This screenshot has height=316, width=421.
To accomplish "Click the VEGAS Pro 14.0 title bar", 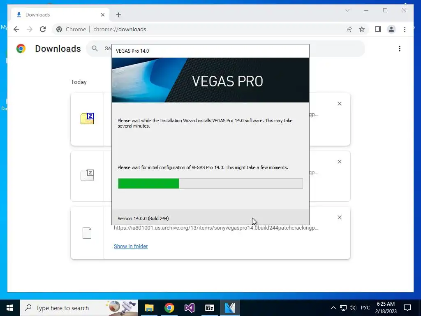I will [210, 51].
